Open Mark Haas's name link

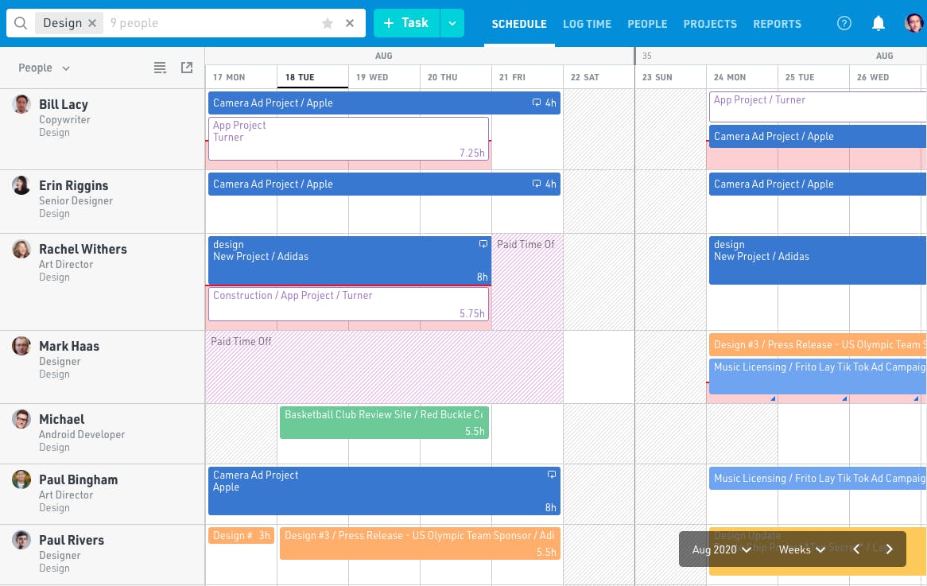coord(69,347)
